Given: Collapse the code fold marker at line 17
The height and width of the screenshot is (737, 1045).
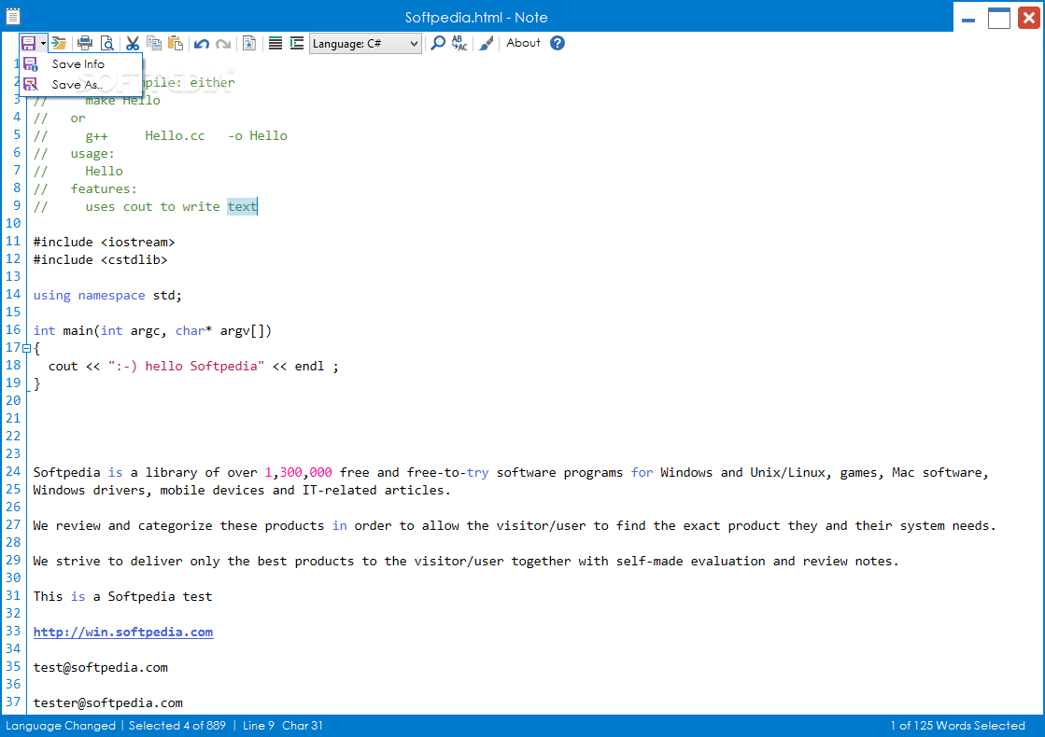Looking at the screenshot, I should tap(27, 348).
